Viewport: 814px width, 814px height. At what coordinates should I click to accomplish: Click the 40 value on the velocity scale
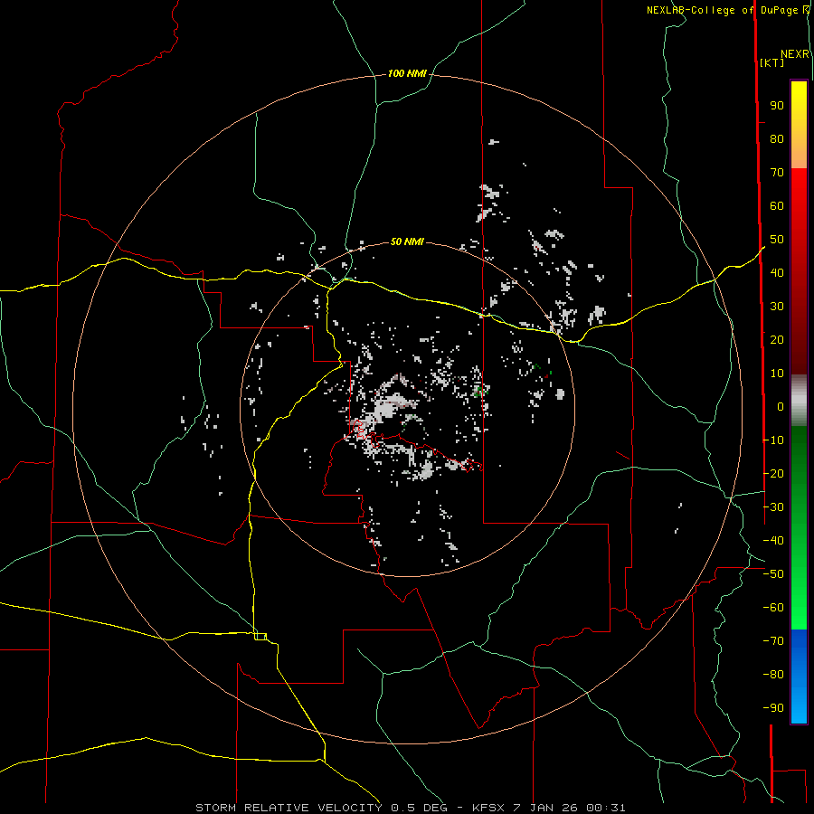[x=777, y=273]
